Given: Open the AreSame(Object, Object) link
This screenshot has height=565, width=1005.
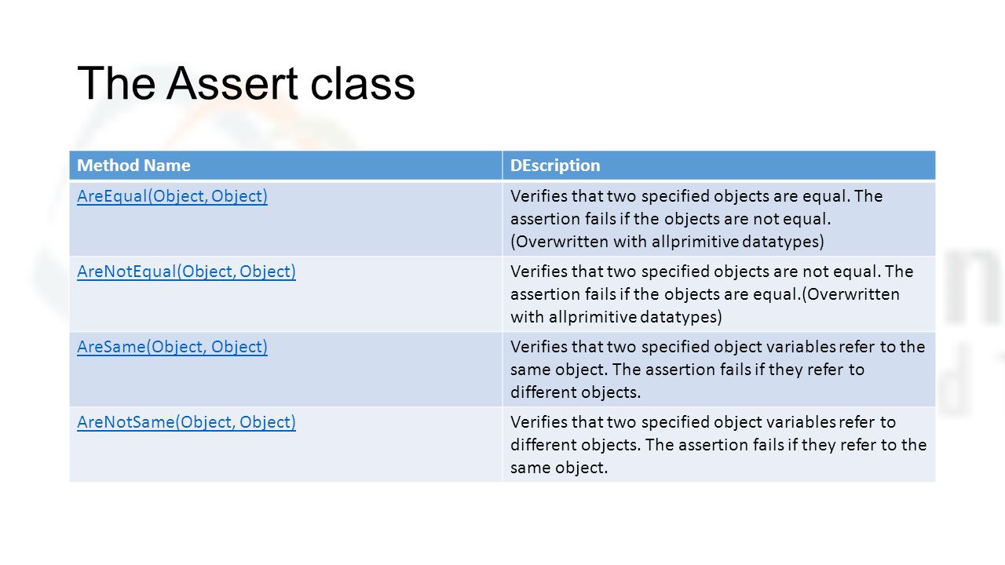Looking at the screenshot, I should click(x=172, y=347).
